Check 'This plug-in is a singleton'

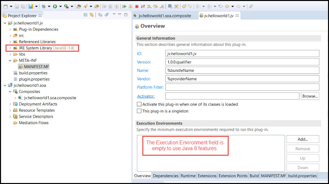pos(139,111)
